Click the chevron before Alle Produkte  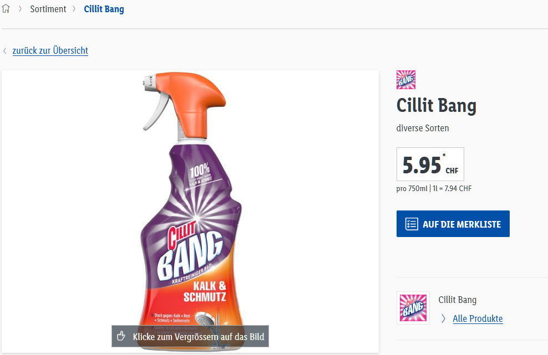point(443,318)
